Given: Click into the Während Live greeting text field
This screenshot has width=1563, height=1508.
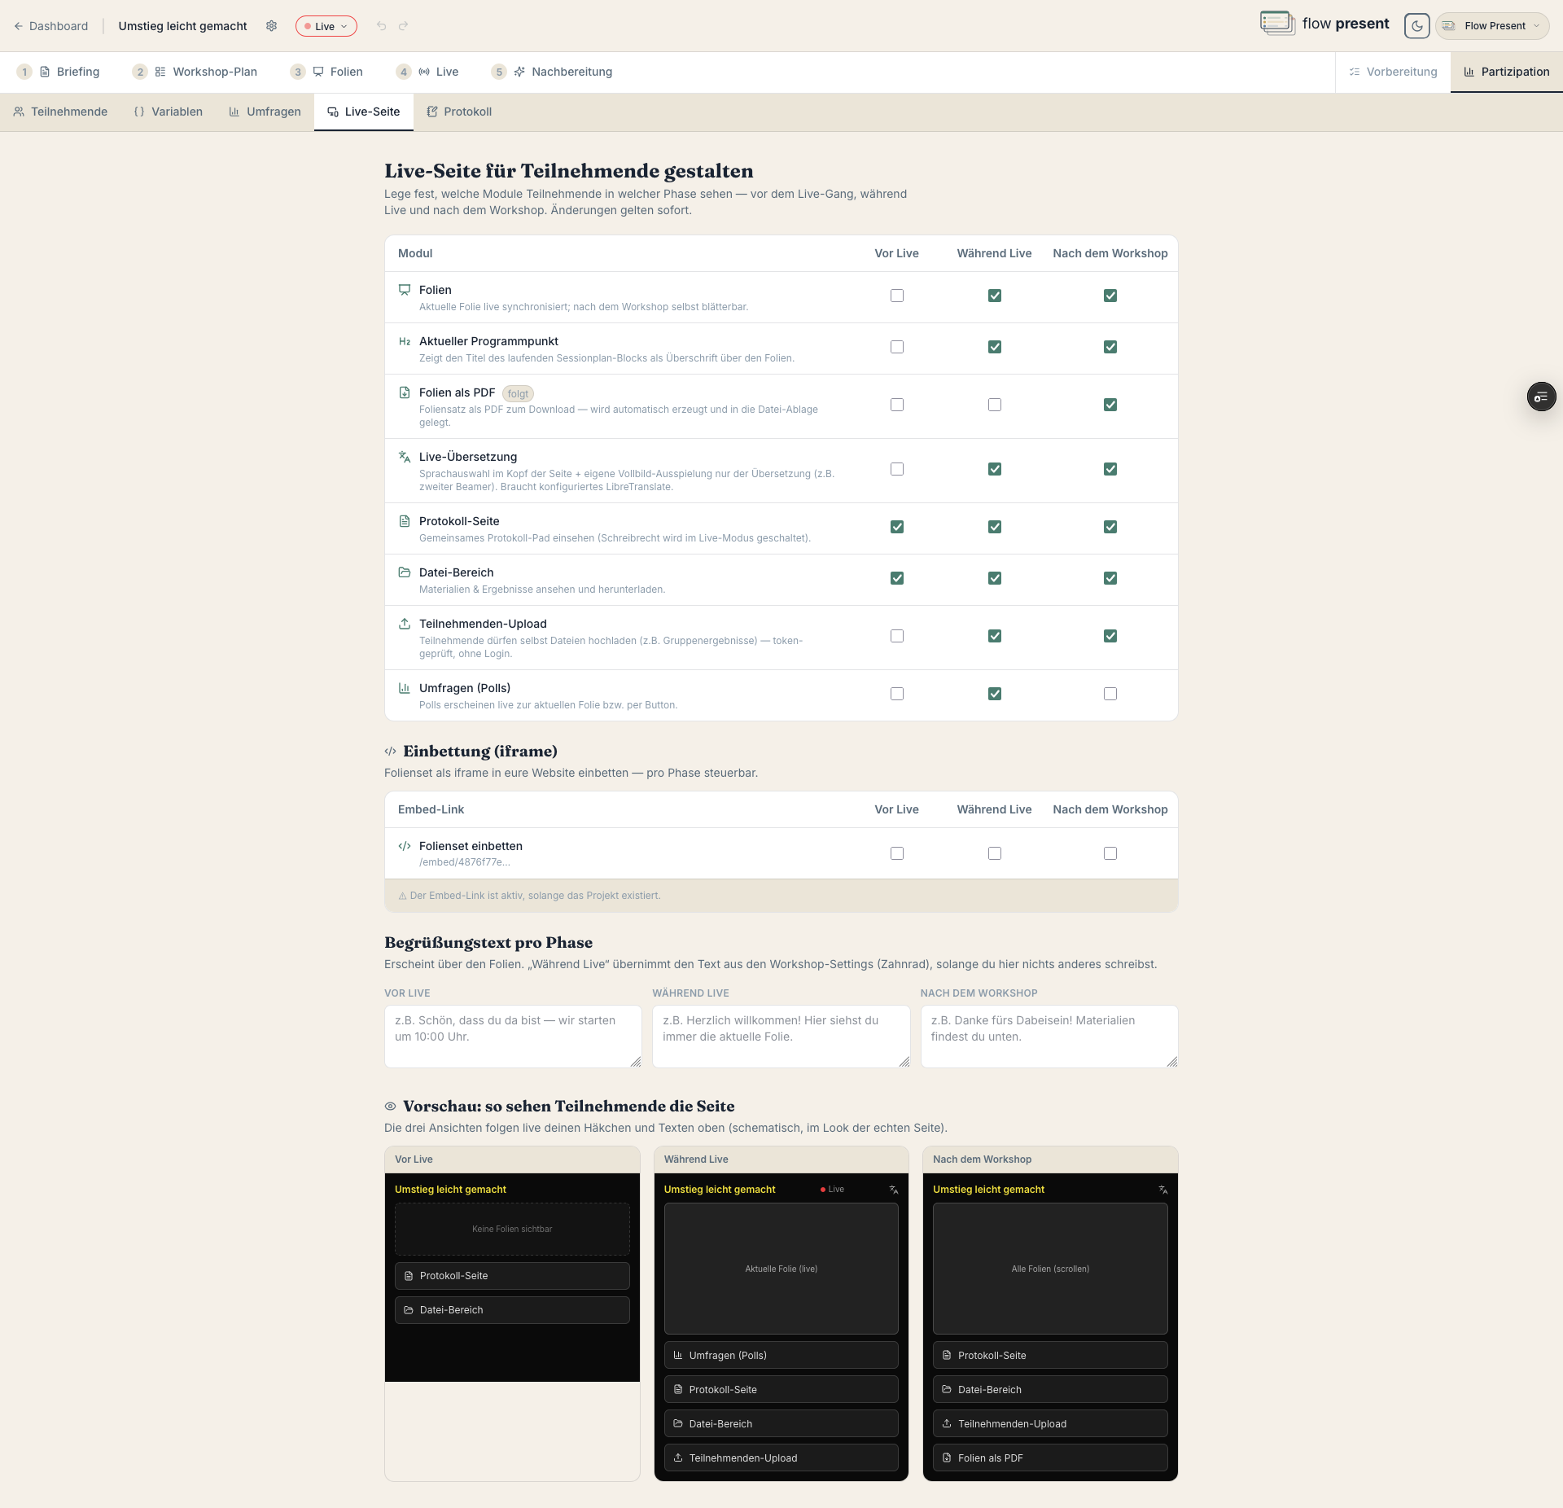Looking at the screenshot, I should coord(781,1037).
